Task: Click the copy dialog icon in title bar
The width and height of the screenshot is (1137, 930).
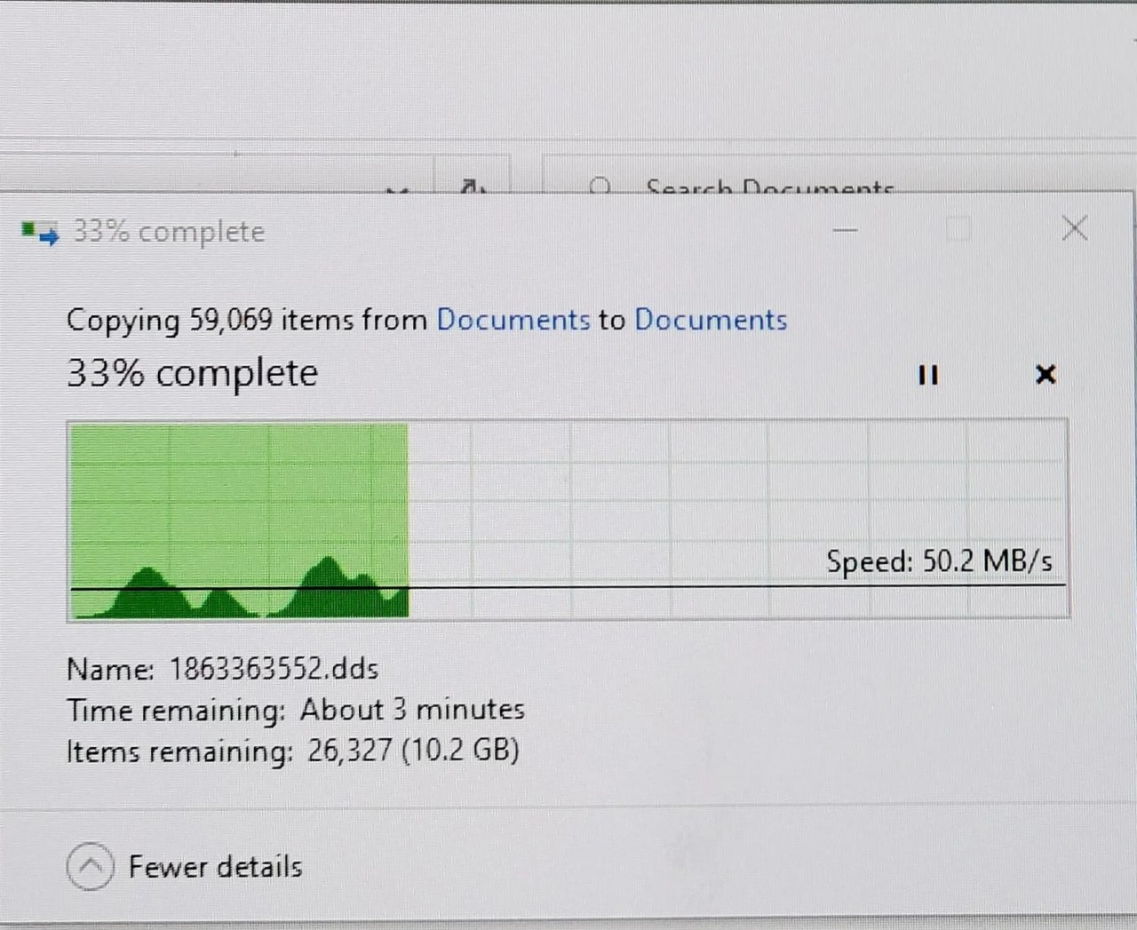Action: click(40, 233)
